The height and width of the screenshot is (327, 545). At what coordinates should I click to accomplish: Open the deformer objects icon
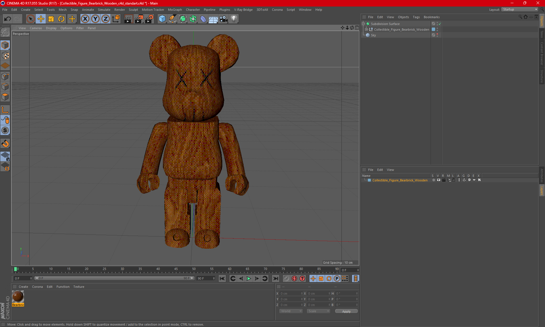[x=203, y=19]
